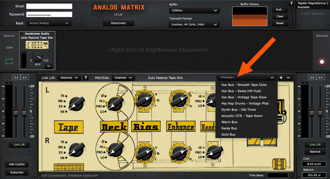Open the Mid/Side dropdown set to Disabled

point(124,77)
